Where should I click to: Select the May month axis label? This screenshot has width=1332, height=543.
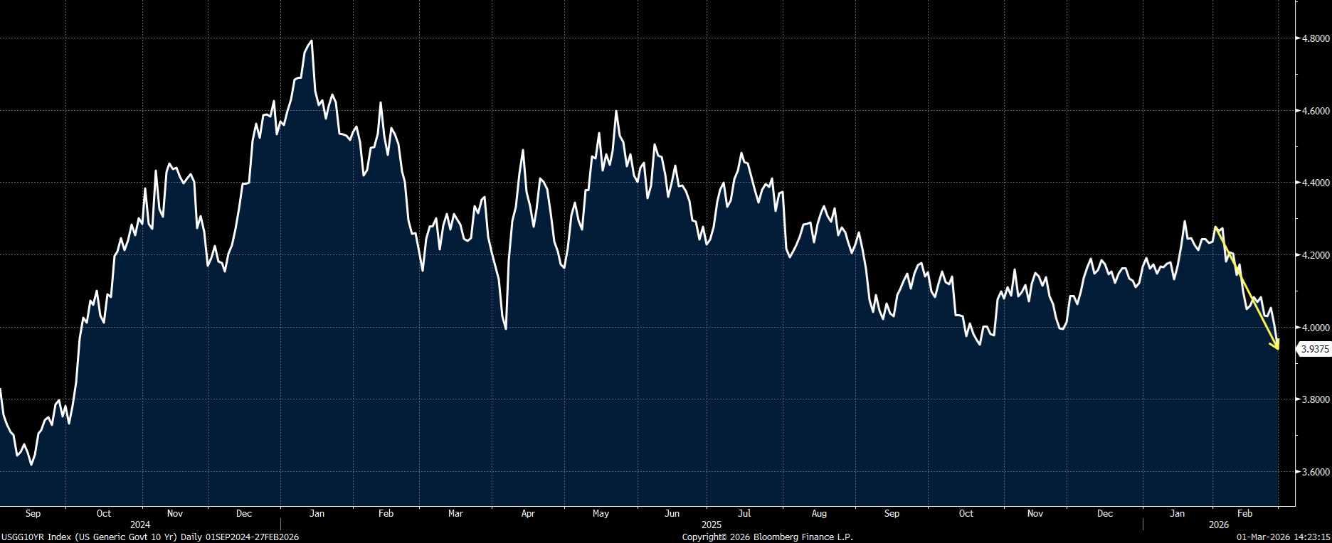point(601,513)
